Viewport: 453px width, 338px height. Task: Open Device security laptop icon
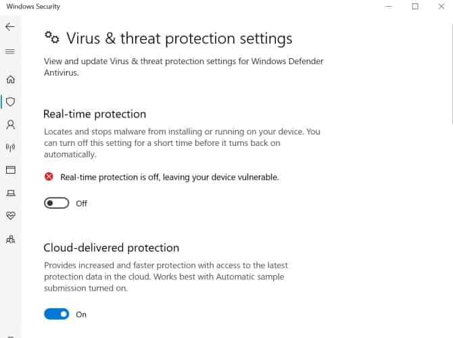pyautogui.click(x=10, y=193)
